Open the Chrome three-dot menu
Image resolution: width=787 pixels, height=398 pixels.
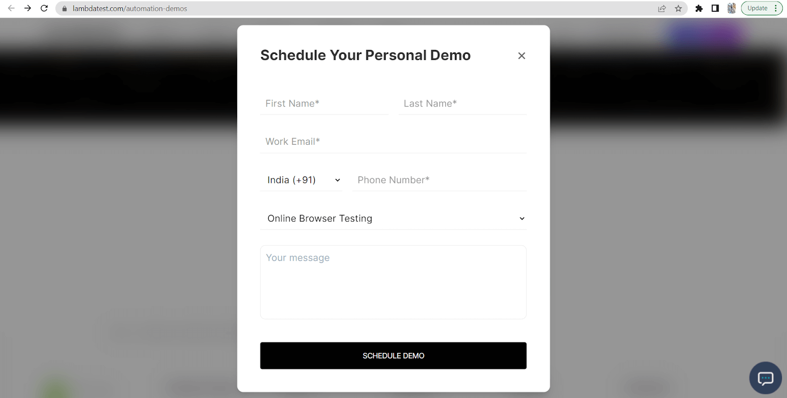coord(776,8)
